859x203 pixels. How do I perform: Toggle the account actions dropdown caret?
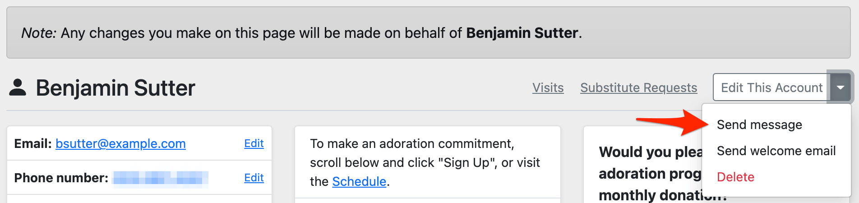click(840, 88)
